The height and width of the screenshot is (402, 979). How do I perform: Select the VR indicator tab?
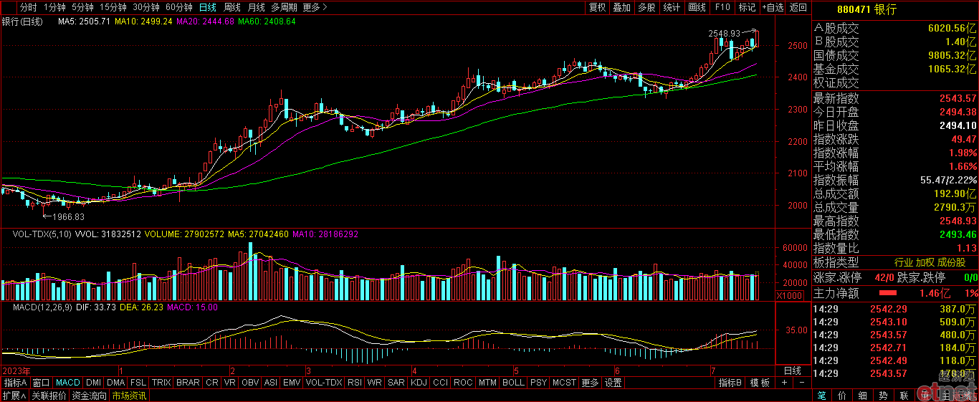230,383
